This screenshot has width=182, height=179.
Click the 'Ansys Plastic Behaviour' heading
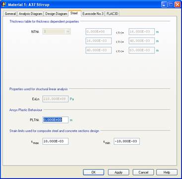pos(26,110)
